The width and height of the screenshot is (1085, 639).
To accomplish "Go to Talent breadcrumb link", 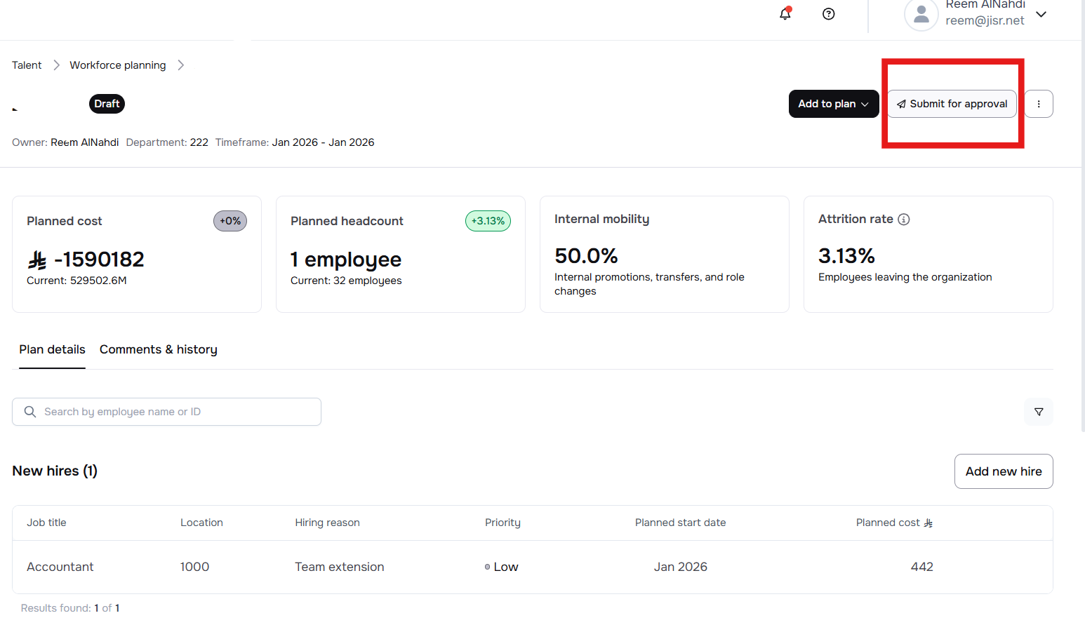I will [x=27, y=65].
